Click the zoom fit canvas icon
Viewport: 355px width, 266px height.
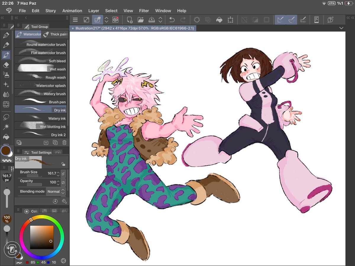(x=86, y=20)
